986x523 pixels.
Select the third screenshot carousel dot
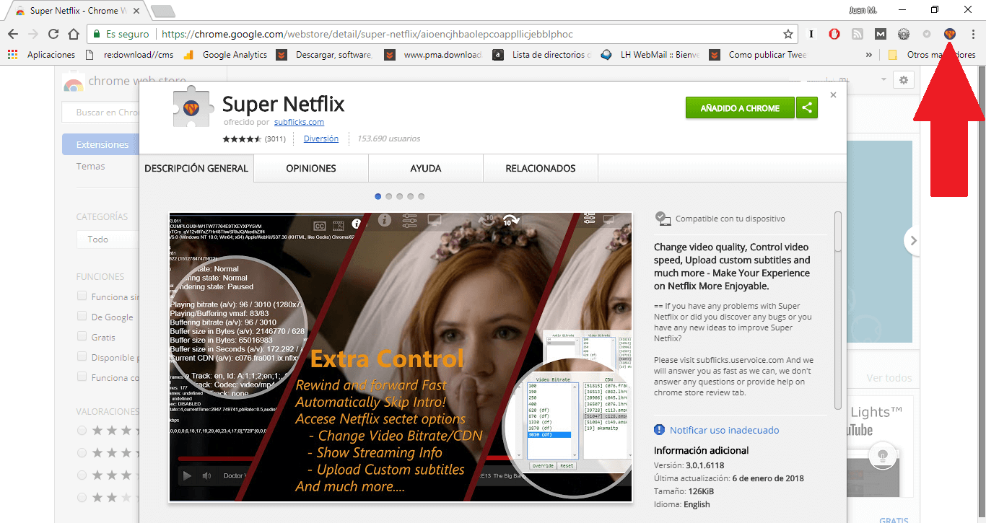pos(400,196)
